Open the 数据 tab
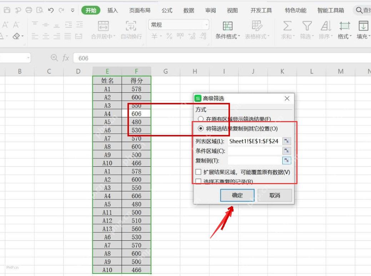 click(189, 10)
